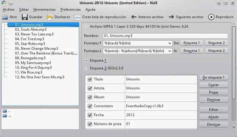Screen dimensions: 237x137
Task: Click the Crear lista de reproducción icon
Action: pos(78,17)
